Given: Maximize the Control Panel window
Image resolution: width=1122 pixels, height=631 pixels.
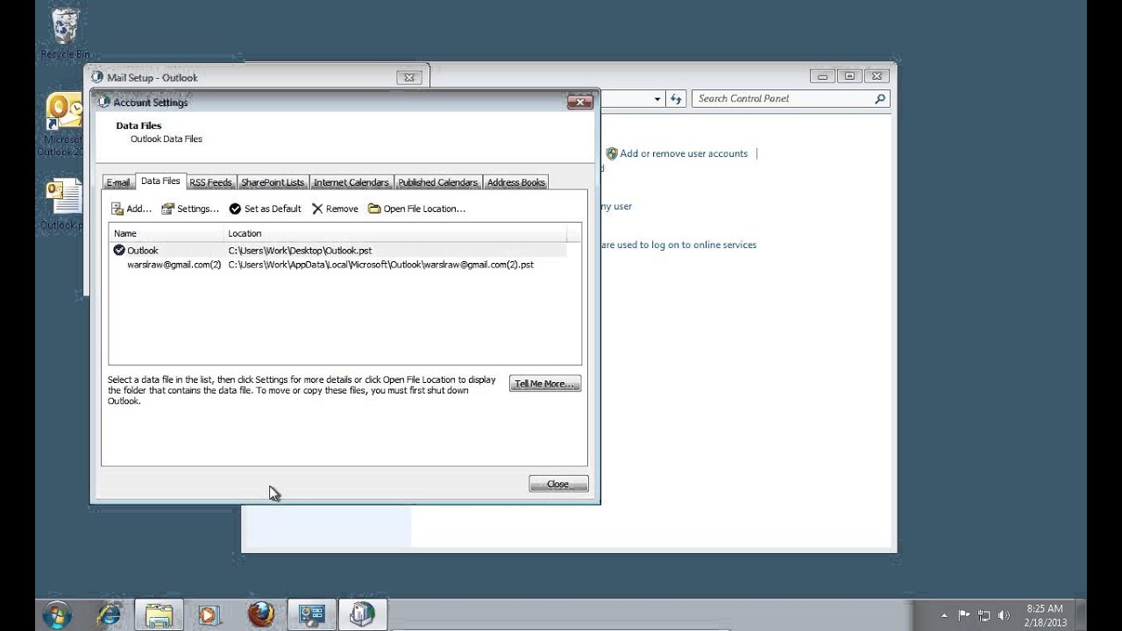Looking at the screenshot, I should coord(849,76).
